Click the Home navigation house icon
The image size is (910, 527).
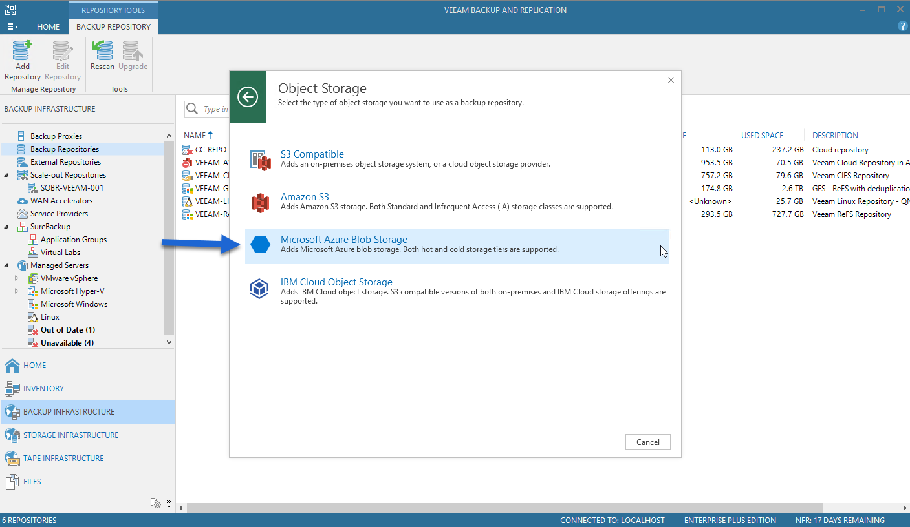point(12,366)
